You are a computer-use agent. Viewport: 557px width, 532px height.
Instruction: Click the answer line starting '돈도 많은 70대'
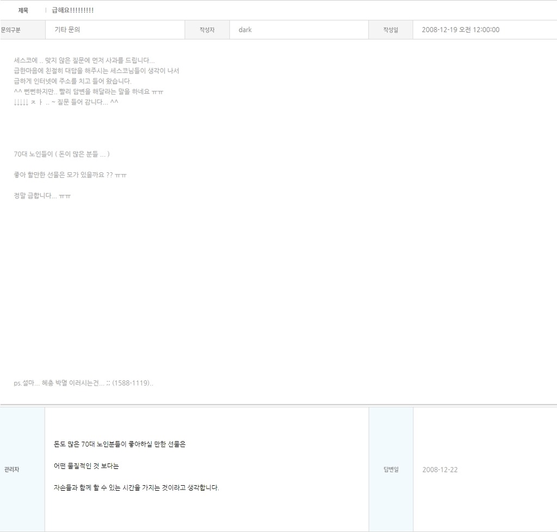[120, 444]
